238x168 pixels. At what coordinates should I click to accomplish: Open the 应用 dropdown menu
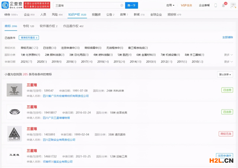pos(170,5)
